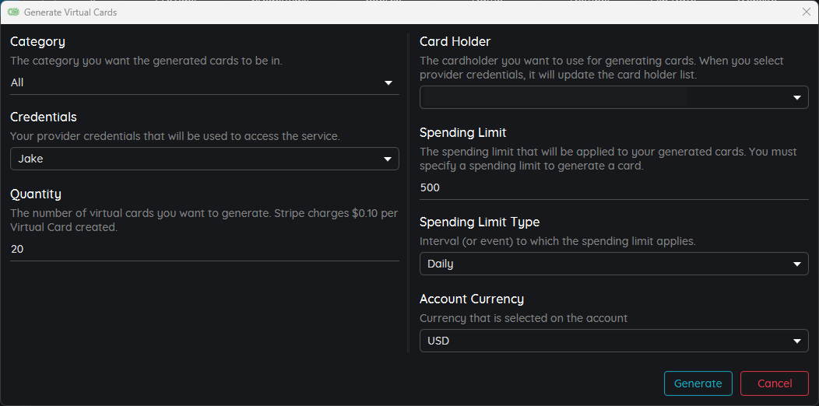The image size is (819, 406).
Task: Open the Credentials dropdown arrow beside Jake
Action: [388, 159]
